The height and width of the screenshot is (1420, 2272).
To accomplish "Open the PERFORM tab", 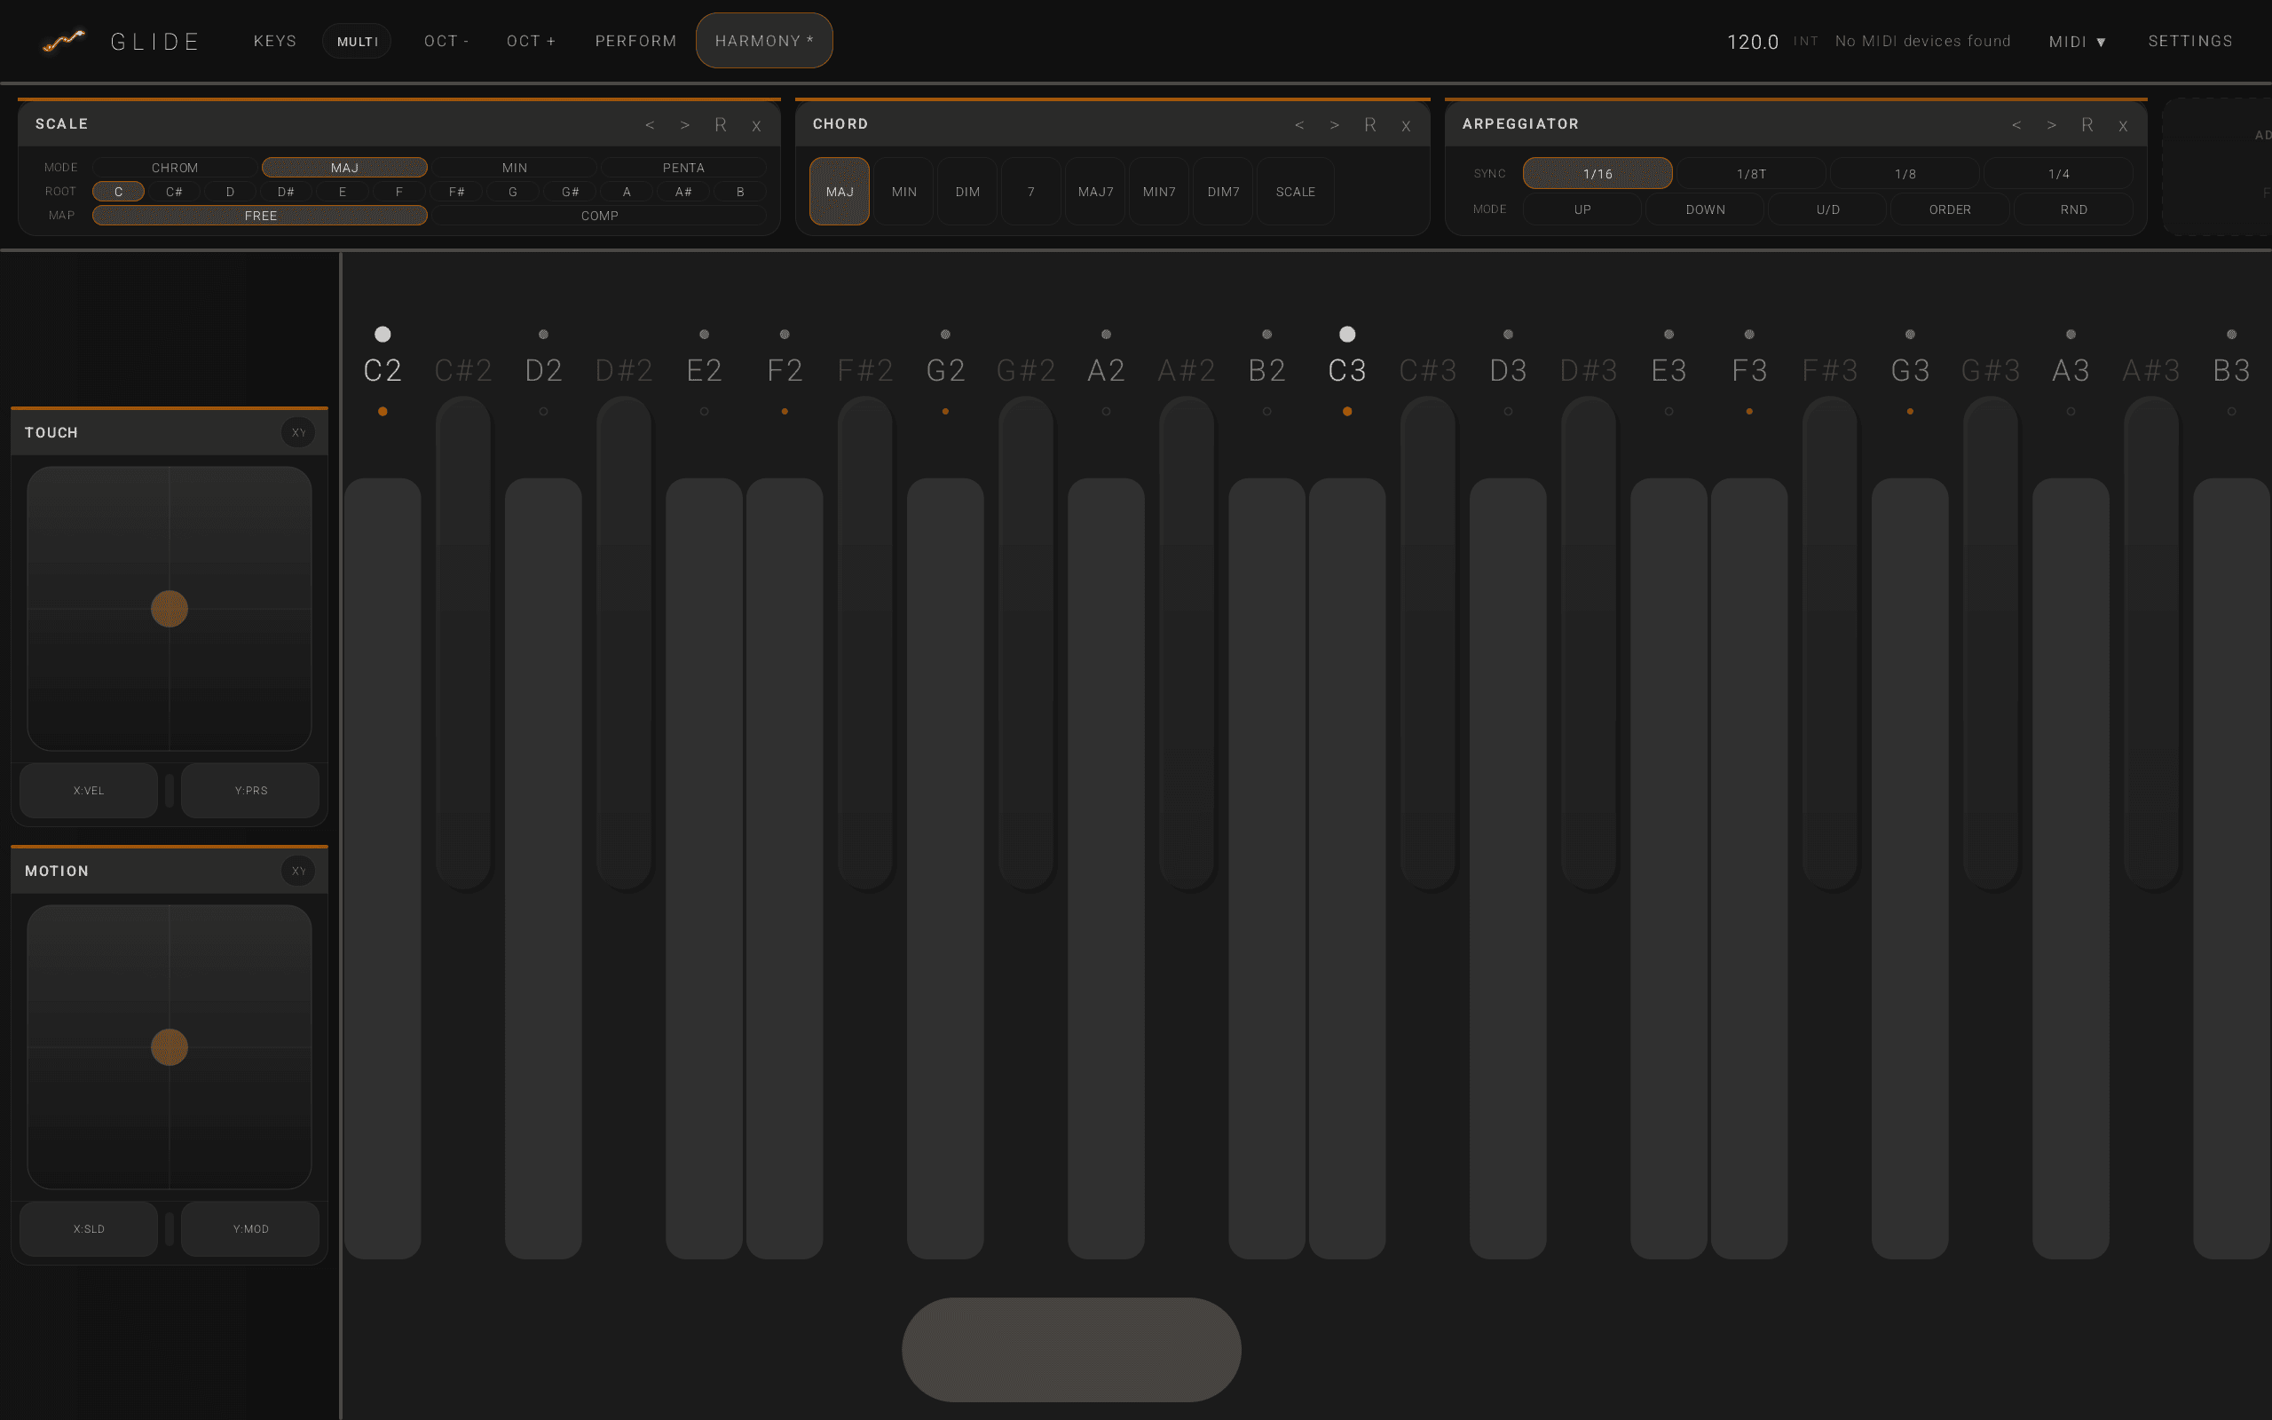I will click(x=635, y=42).
